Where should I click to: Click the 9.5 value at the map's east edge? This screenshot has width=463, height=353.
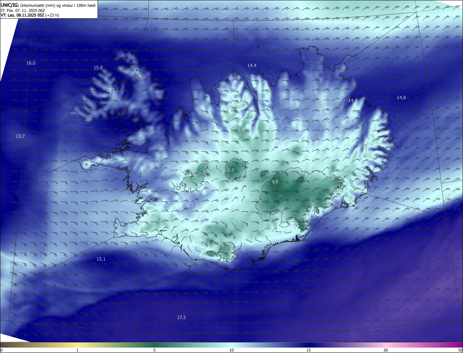click(447, 196)
